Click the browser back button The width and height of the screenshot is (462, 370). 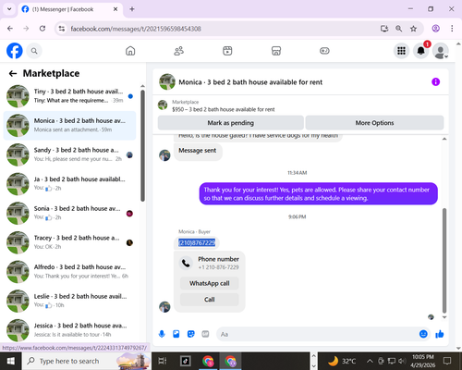click(10, 29)
